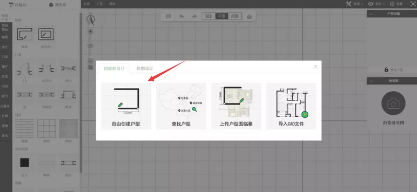Image resolution: width=417 pixels, height=192 pixels.
Task: Toggle the 平面 plan view button
Action: [x=222, y=16]
